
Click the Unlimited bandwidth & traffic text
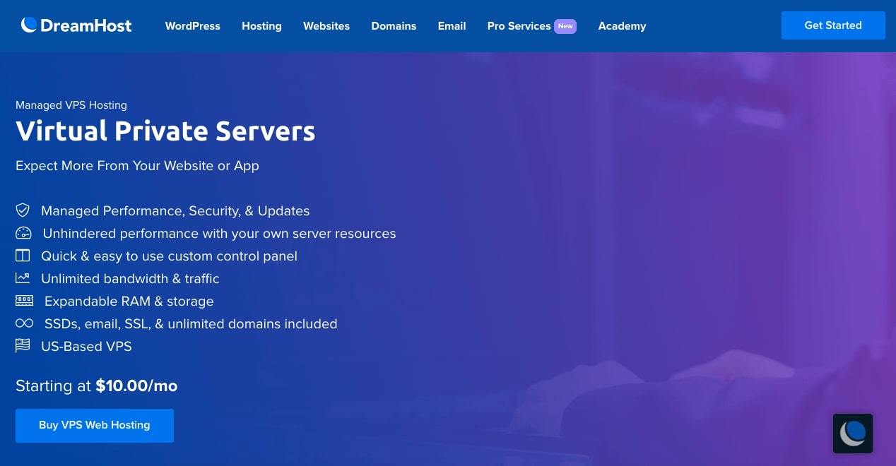(x=130, y=278)
